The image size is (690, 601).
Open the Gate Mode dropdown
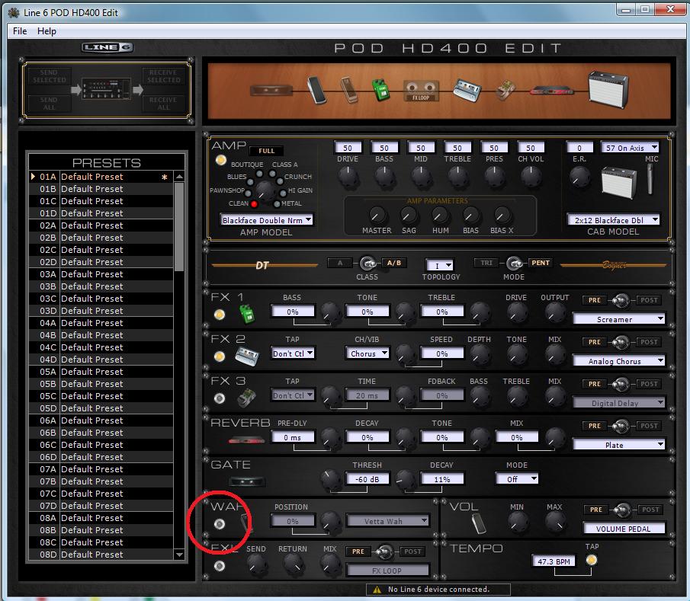coord(517,479)
